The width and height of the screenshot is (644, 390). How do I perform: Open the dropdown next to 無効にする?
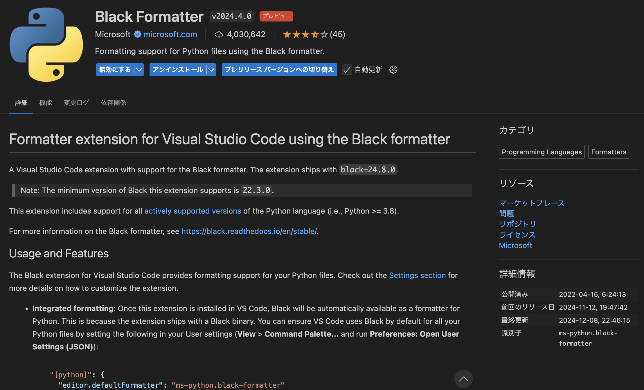point(139,69)
